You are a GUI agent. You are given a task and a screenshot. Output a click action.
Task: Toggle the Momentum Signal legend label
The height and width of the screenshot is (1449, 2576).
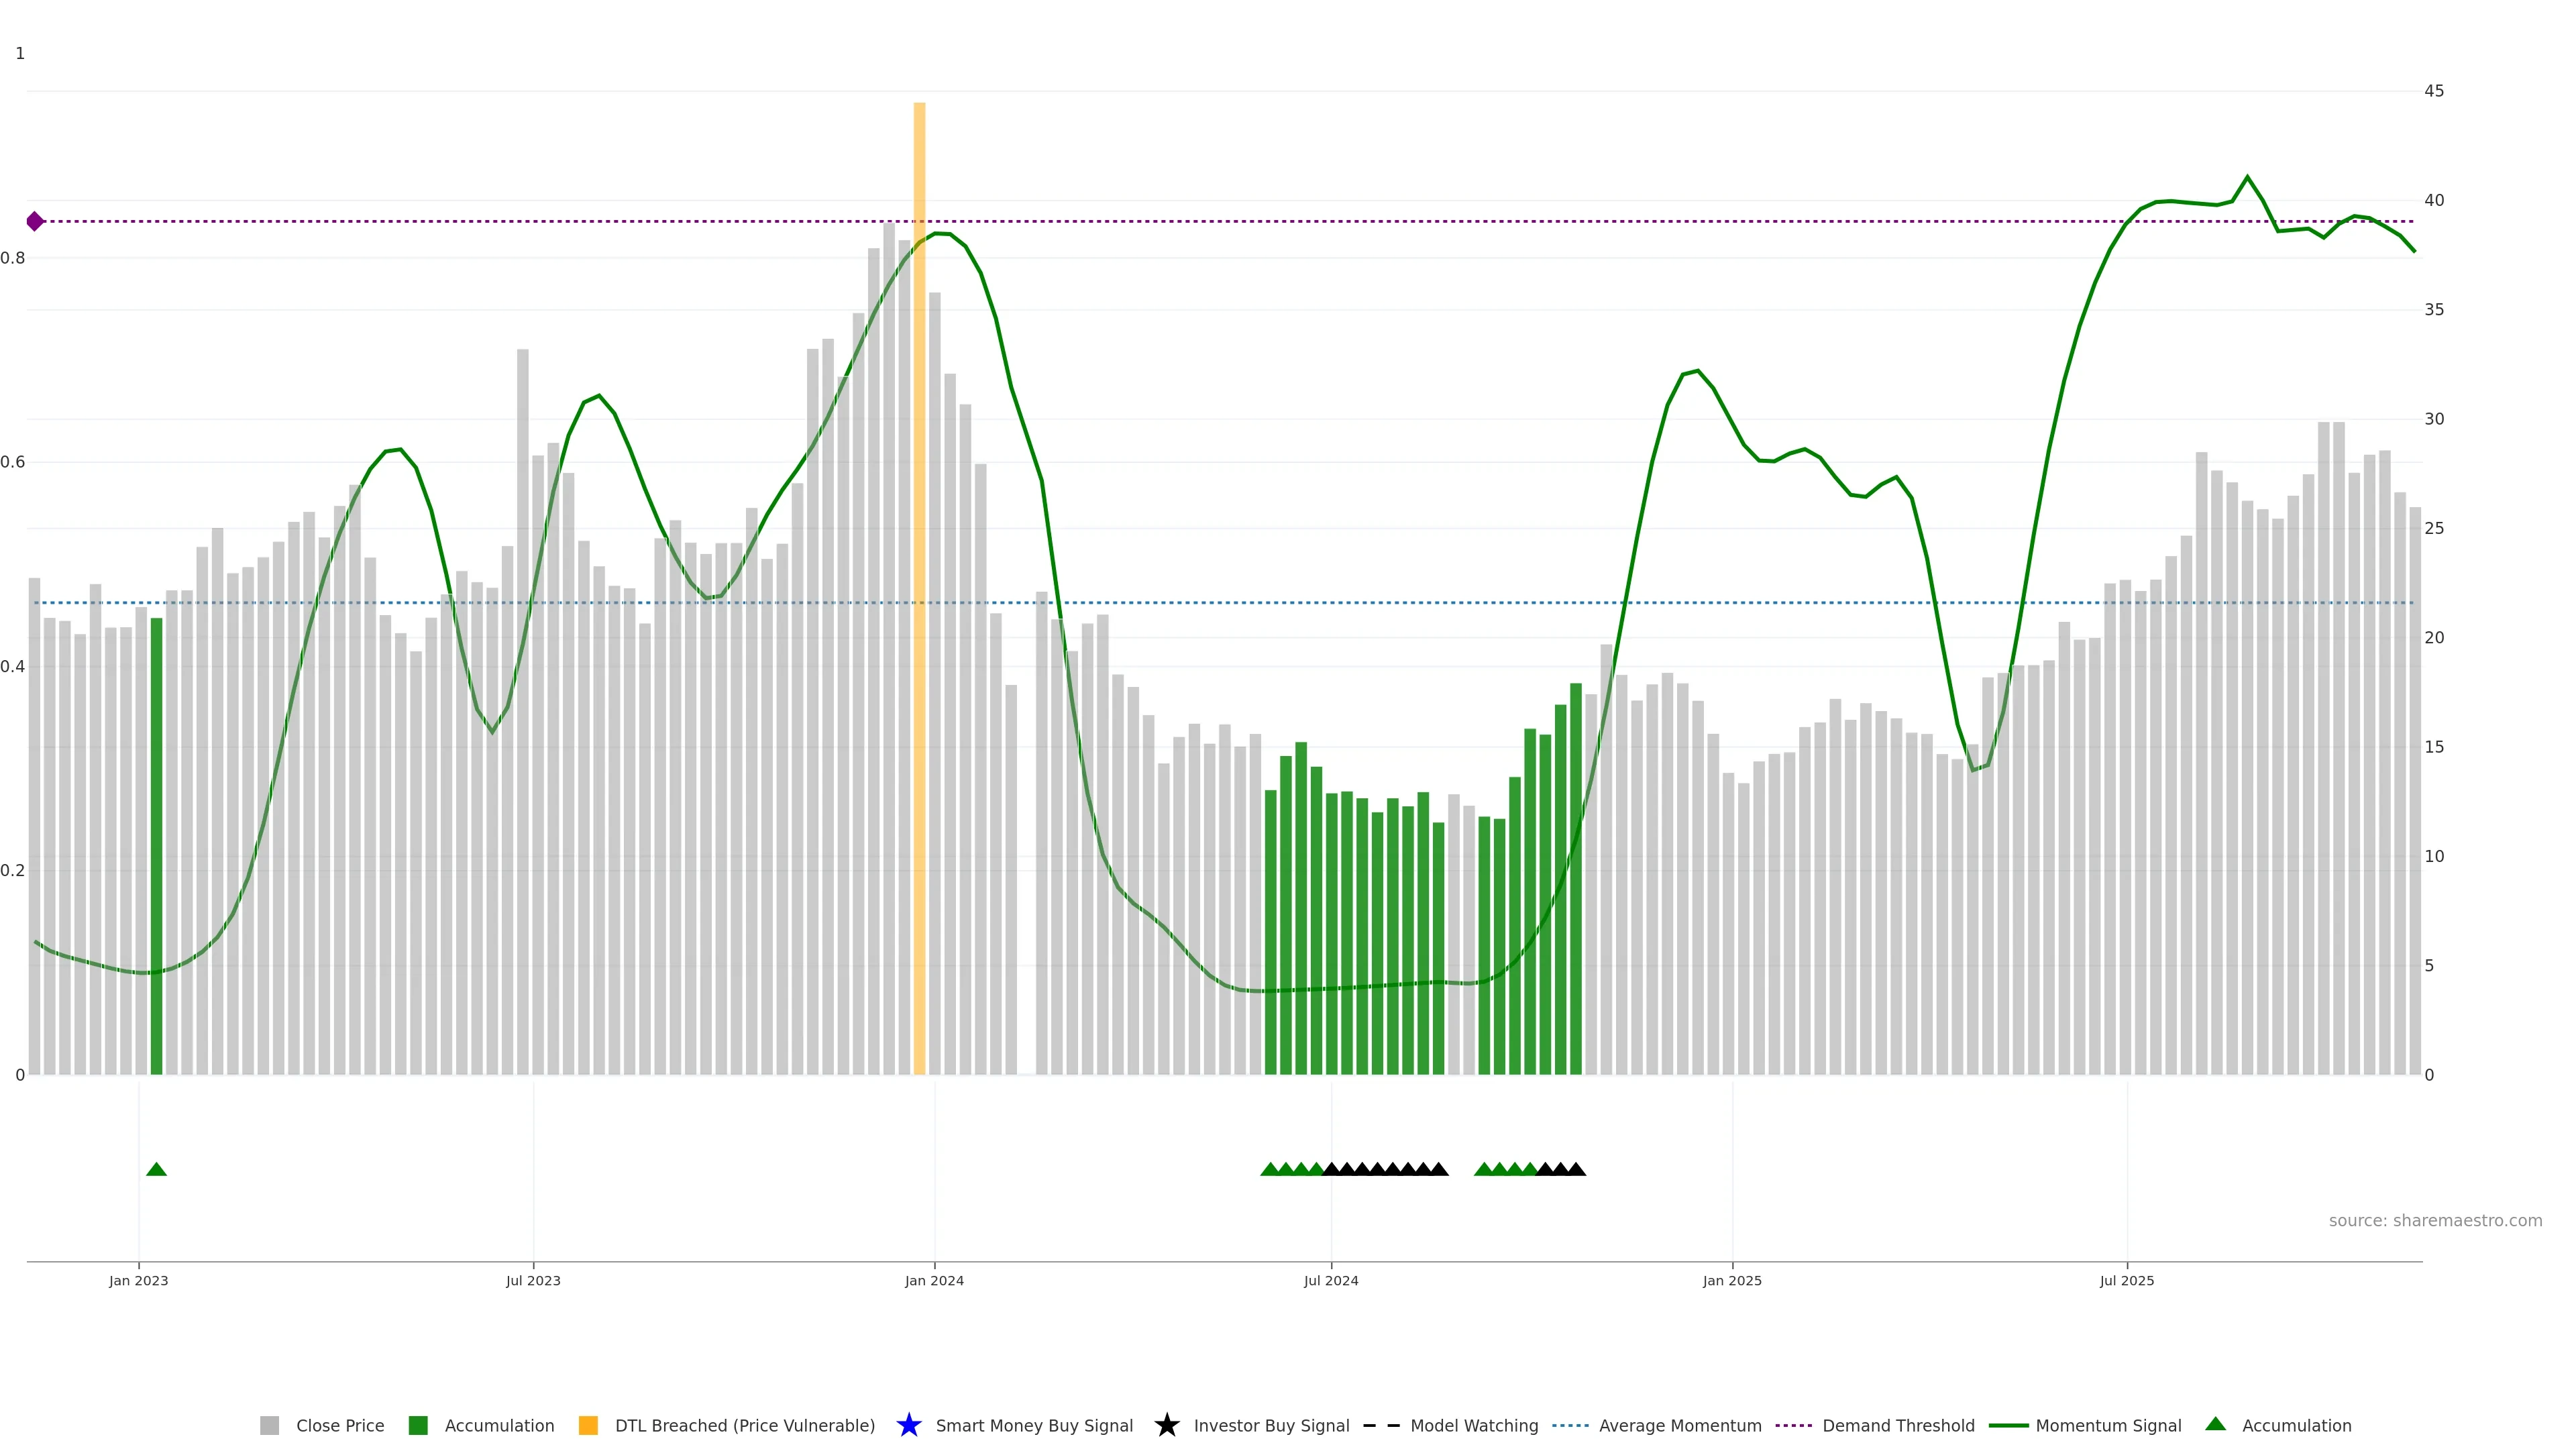pyautogui.click(x=2108, y=1425)
